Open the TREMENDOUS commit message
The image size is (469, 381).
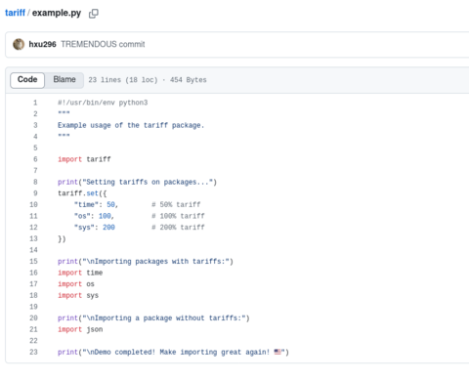point(103,44)
